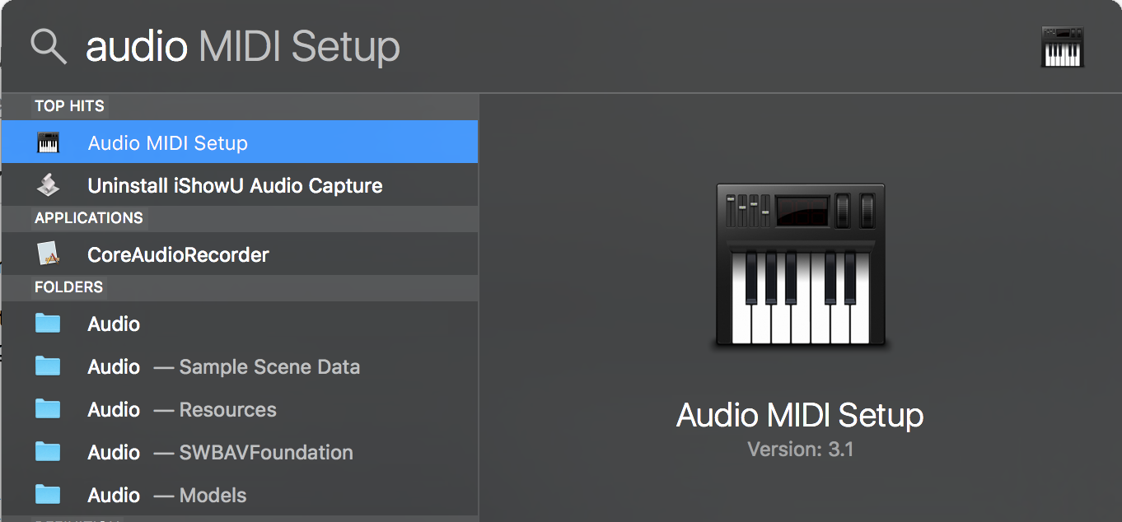Click the Version: 3.1 text in preview

799,450
